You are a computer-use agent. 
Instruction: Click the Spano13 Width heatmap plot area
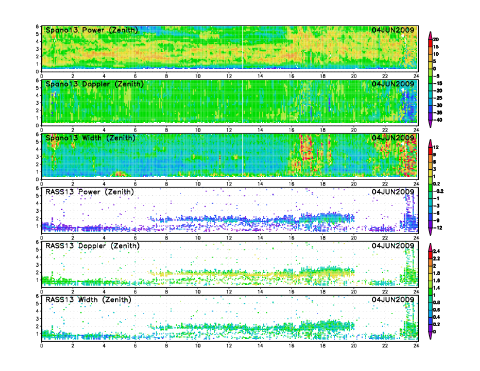(230, 156)
